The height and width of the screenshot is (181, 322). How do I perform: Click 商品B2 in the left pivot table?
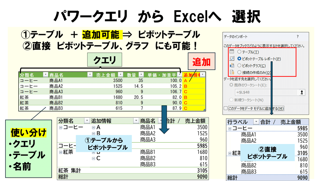[148, 158]
